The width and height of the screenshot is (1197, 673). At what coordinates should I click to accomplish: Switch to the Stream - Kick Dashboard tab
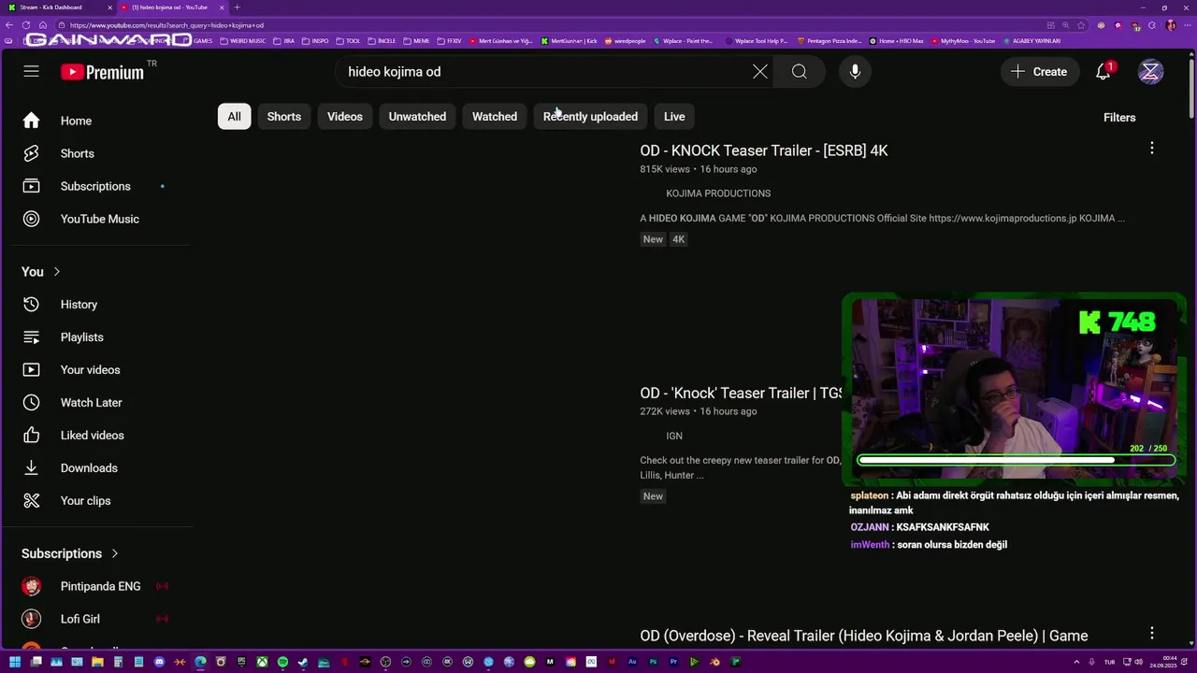click(x=58, y=7)
